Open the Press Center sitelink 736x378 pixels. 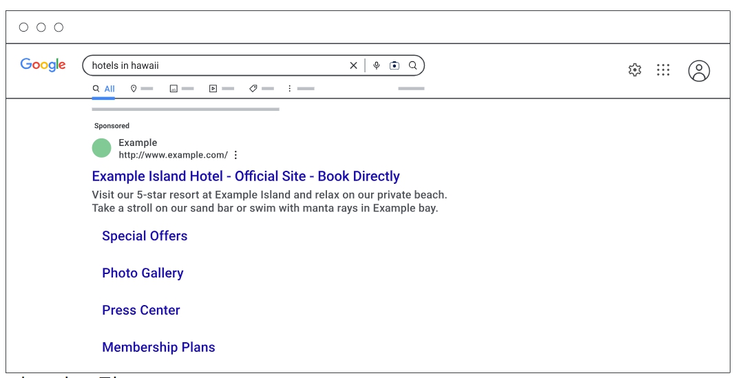coord(141,310)
